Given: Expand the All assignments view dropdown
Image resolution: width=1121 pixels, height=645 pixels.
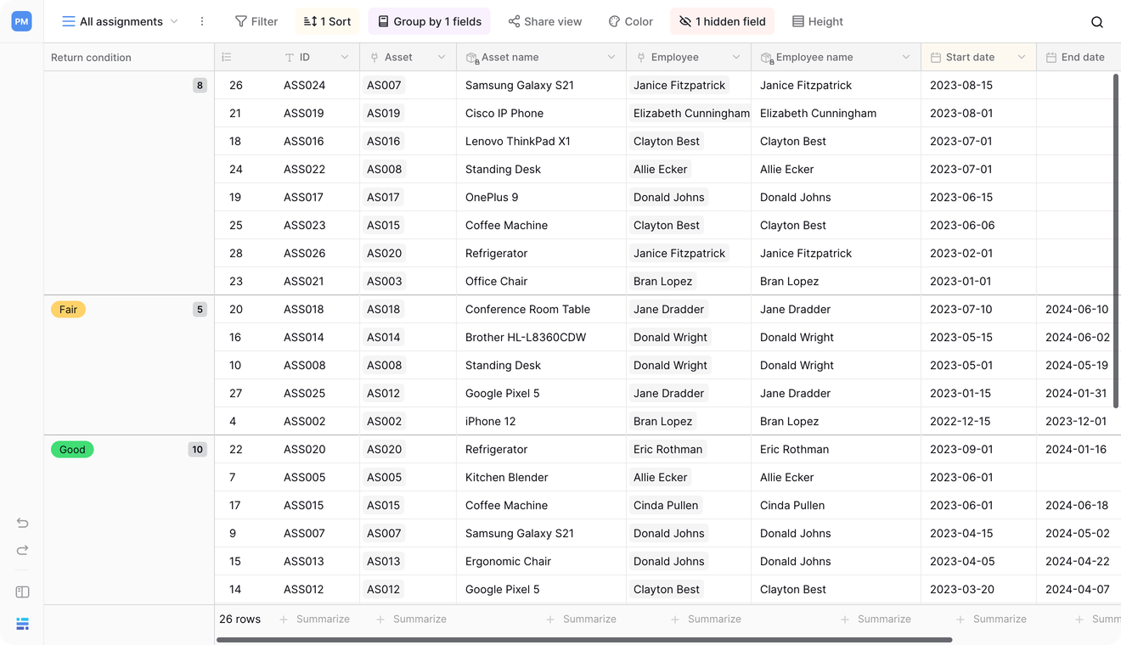Looking at the screenshot, I should point(174,21).
